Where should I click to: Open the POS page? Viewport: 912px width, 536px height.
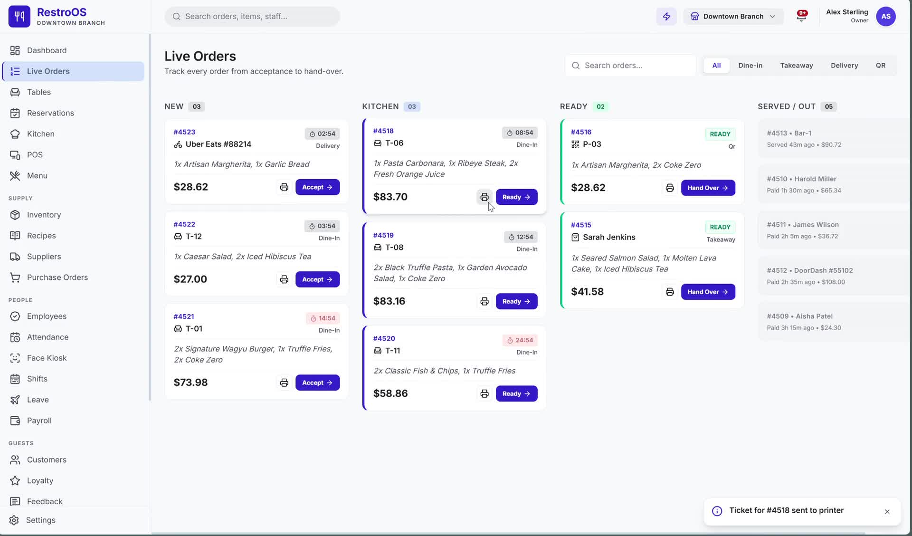pos(74,155)
